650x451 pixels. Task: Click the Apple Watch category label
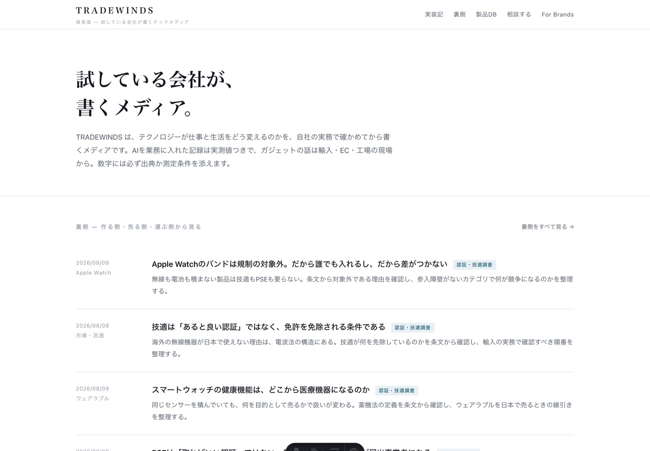(93, 273)
